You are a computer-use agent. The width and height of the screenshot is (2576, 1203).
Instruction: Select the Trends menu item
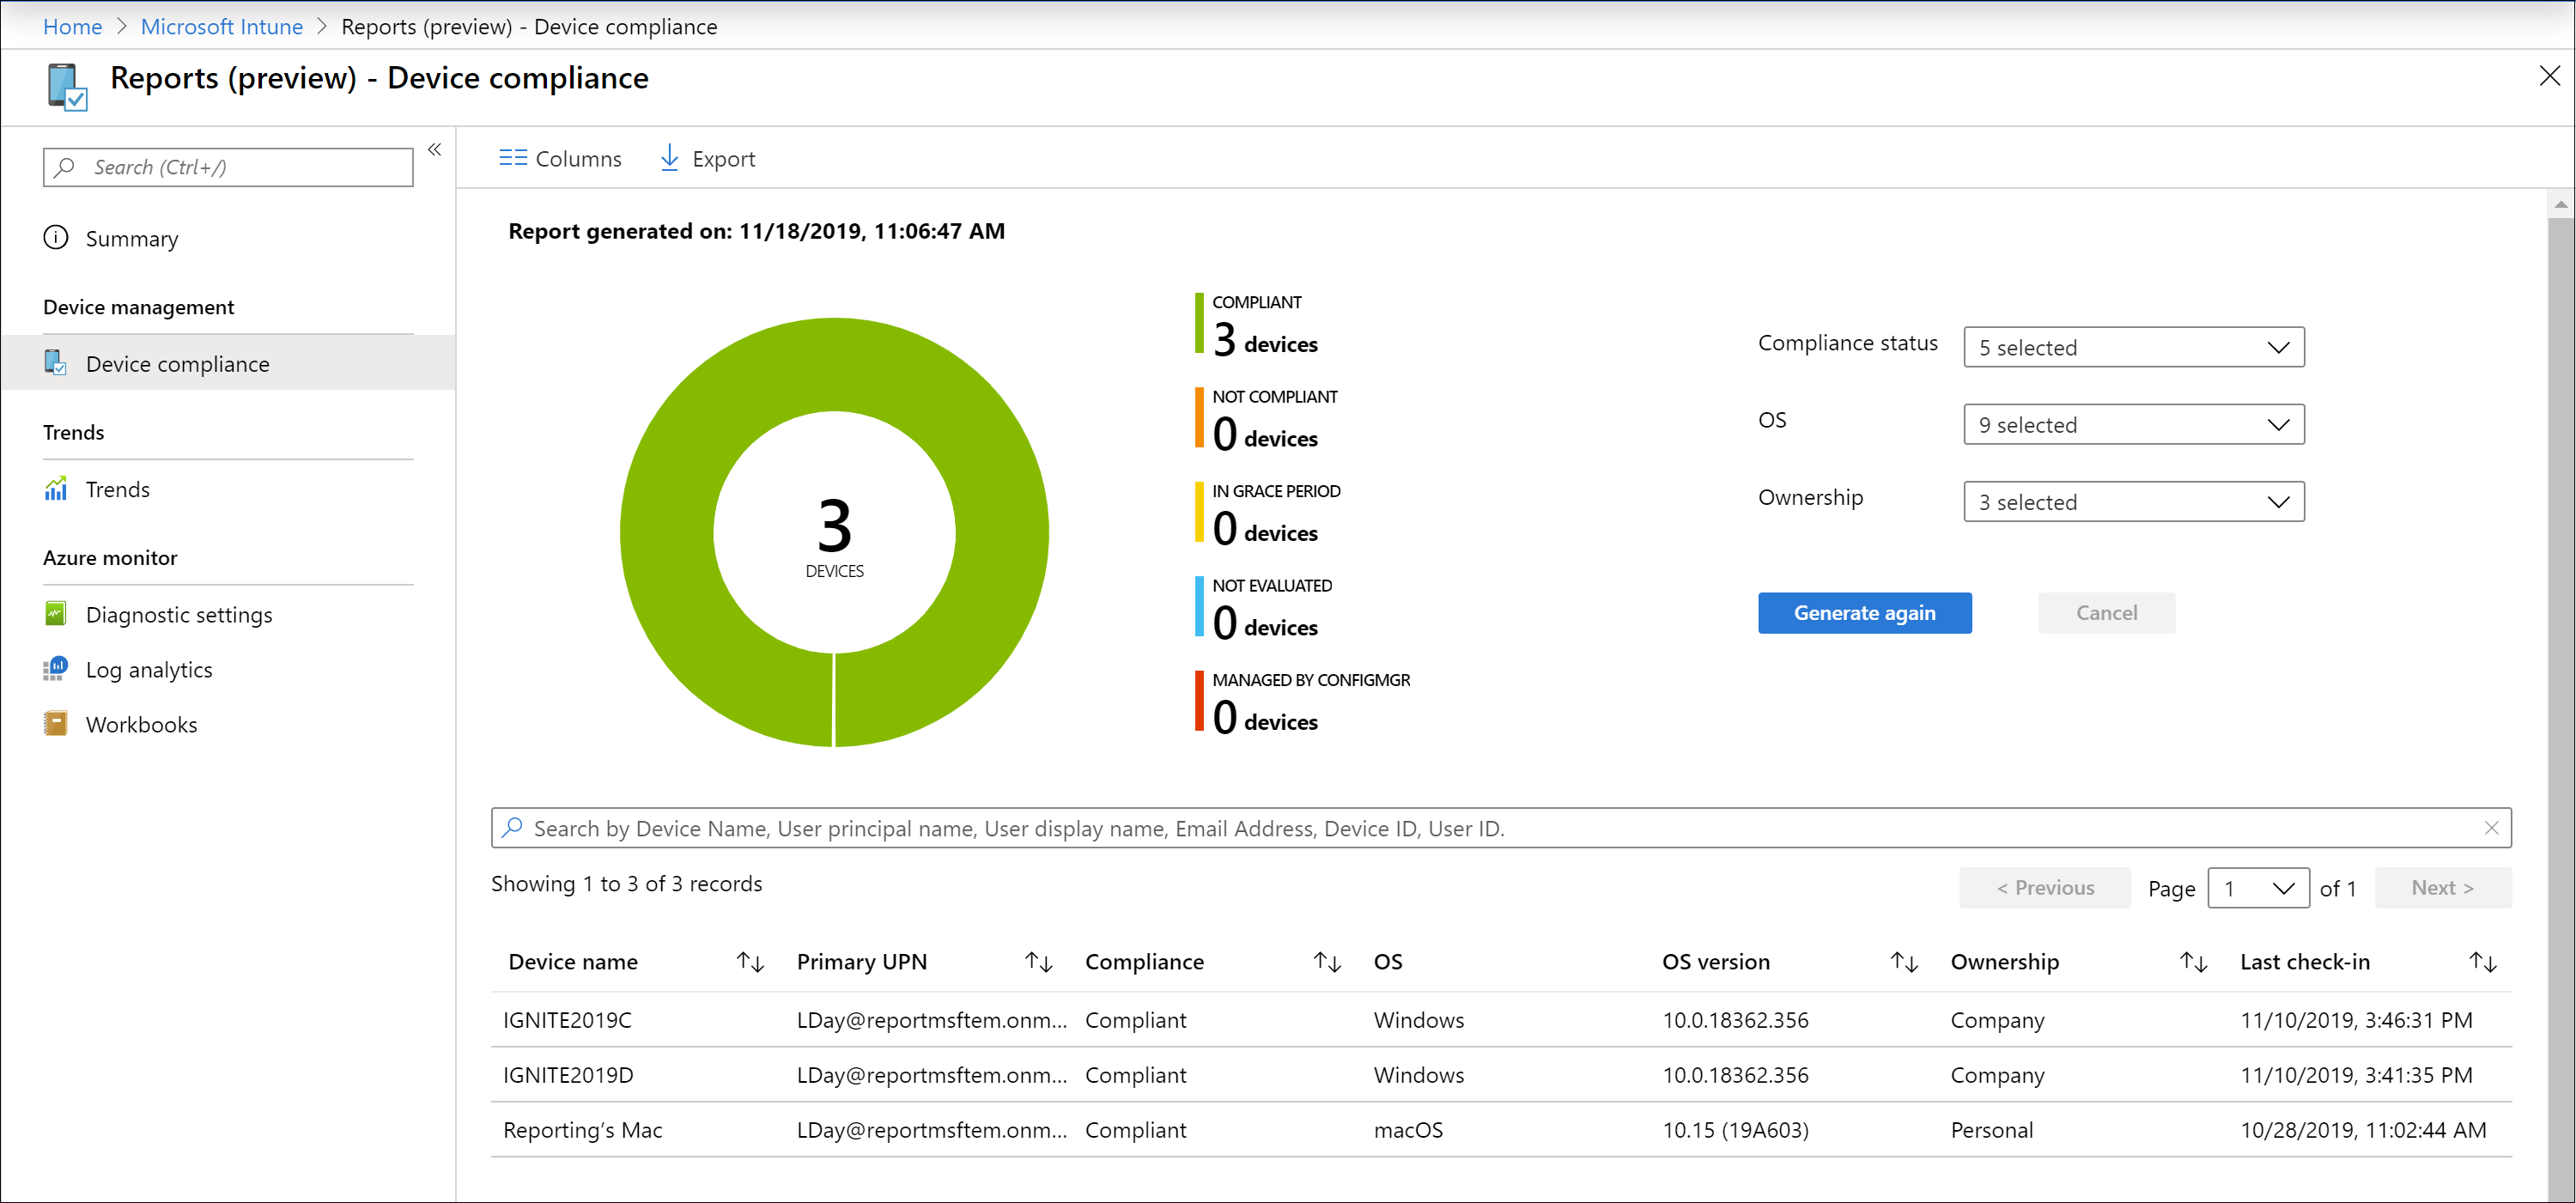tap(117, 489)
